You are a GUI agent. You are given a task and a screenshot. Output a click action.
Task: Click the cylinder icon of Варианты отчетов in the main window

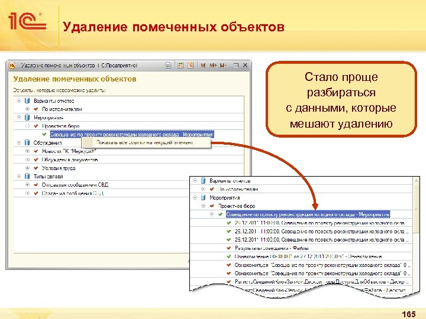tap(27, 100)
